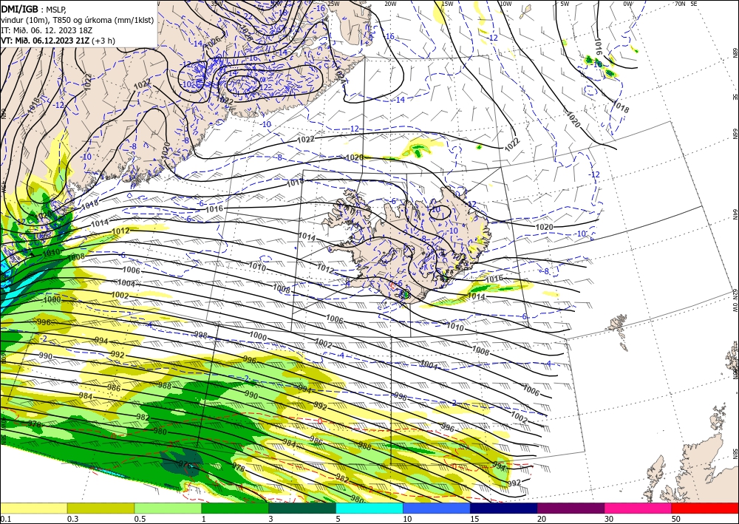Click the olive yellow 0.3–0.5 legend swatch
This screenshot has width=739, height=524.
click(101, 508)
